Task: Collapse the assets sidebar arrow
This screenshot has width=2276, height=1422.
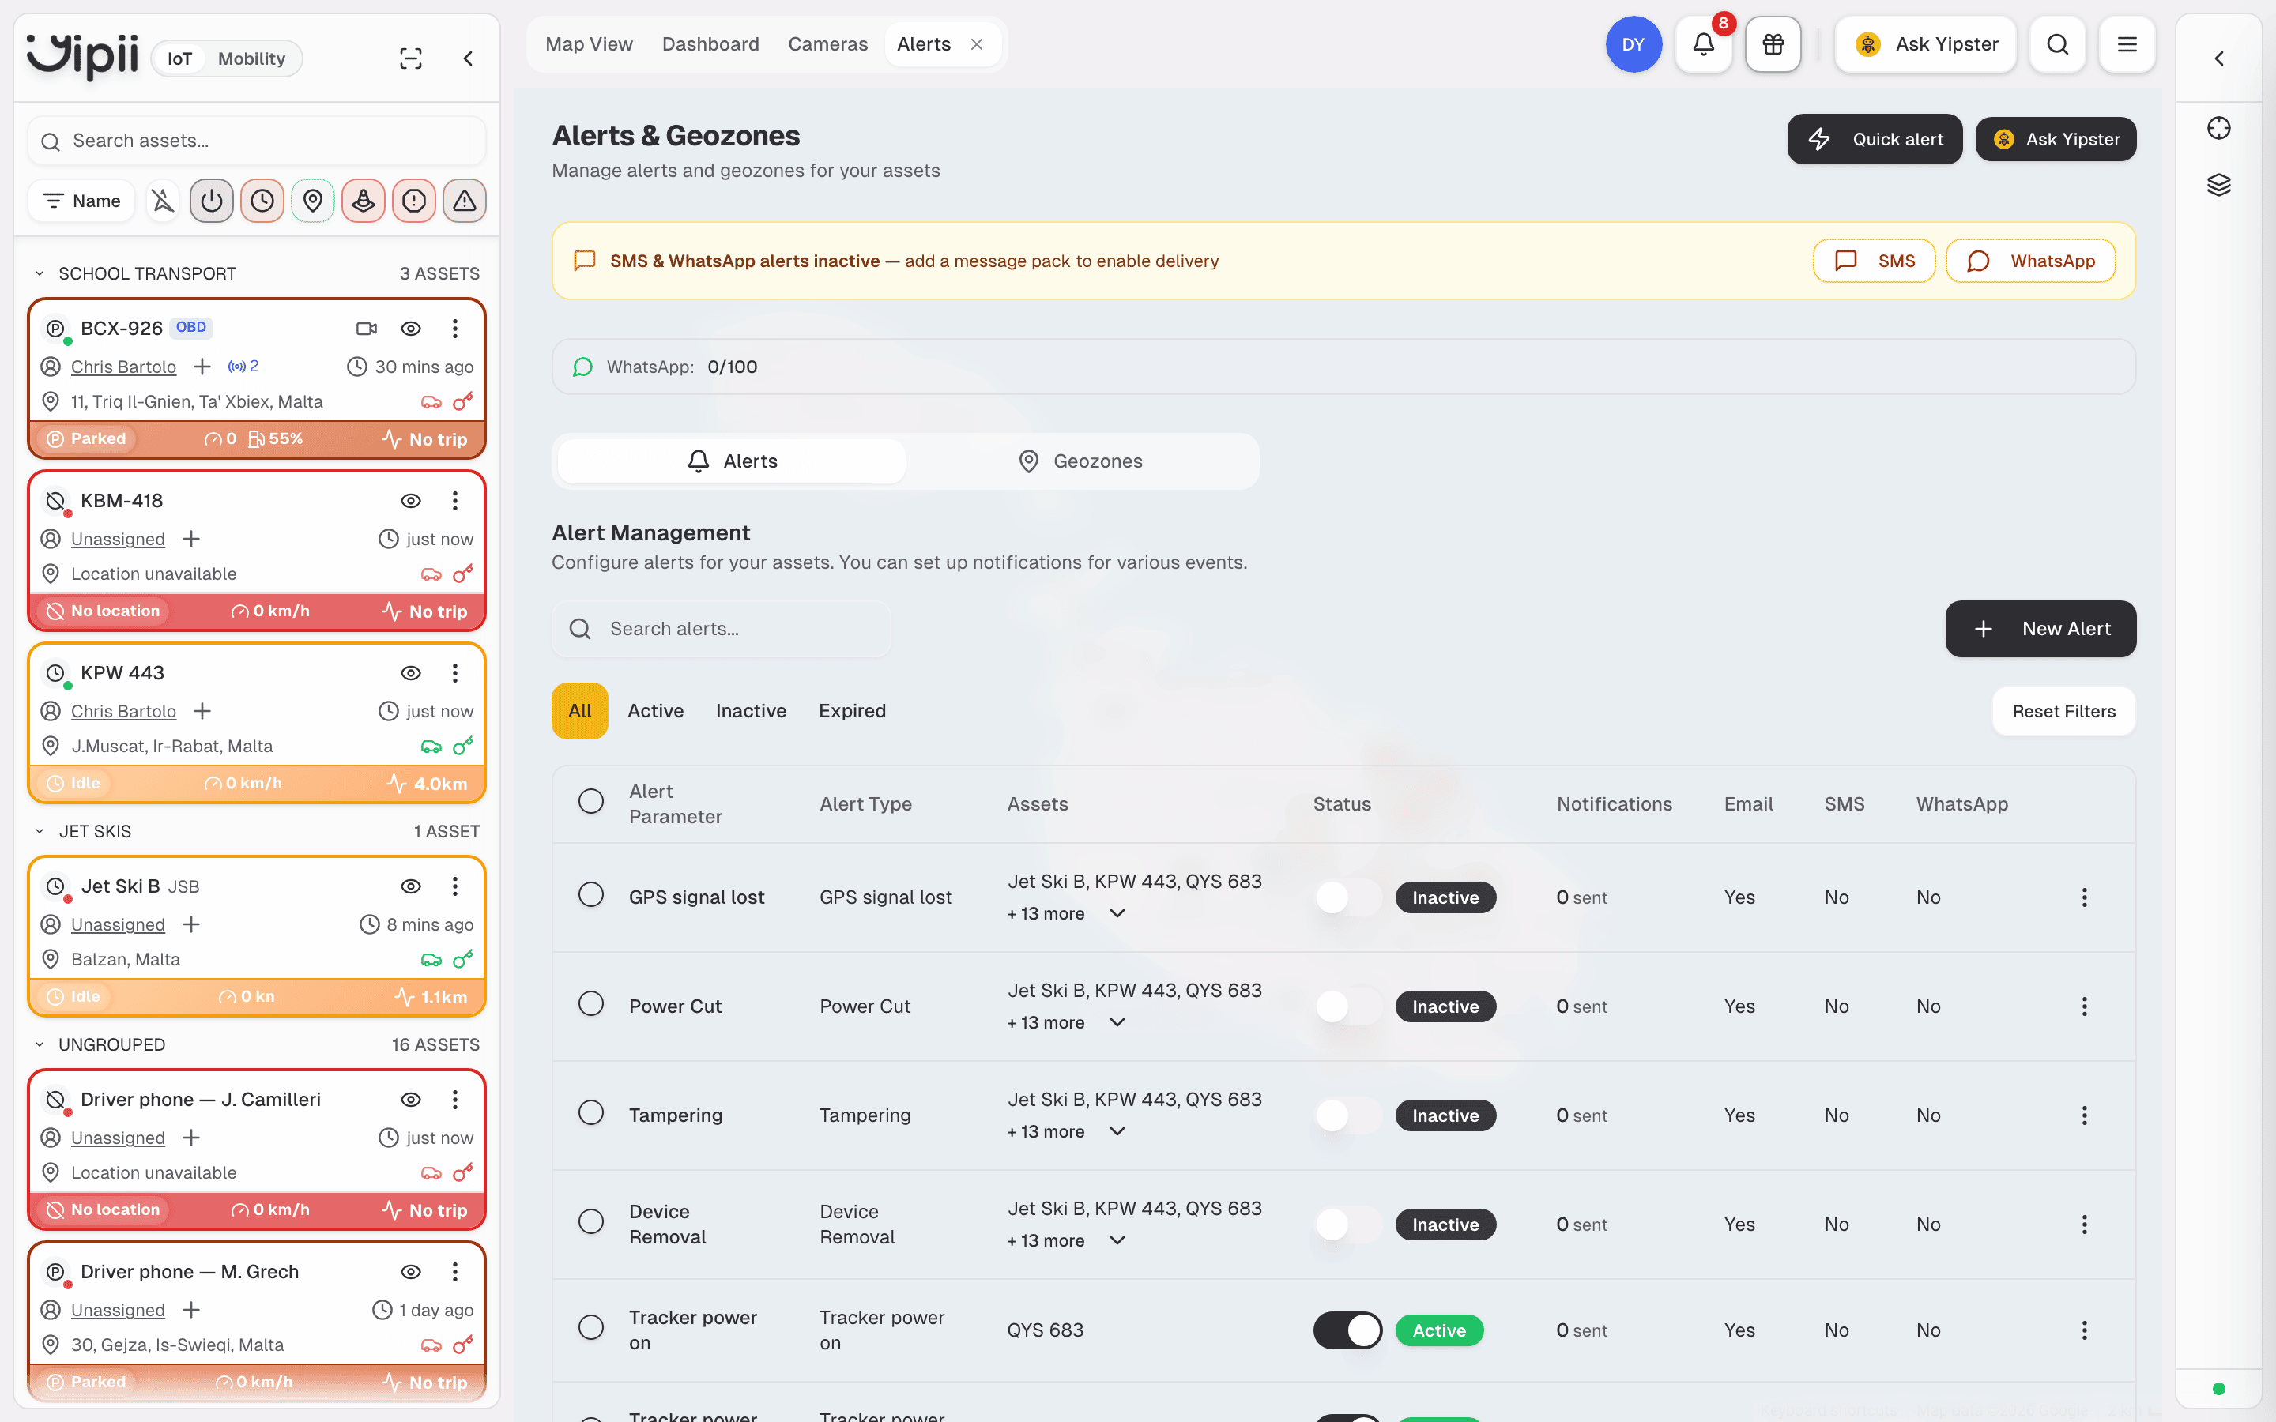Action: pyautogui.click(x=469, y=58)
